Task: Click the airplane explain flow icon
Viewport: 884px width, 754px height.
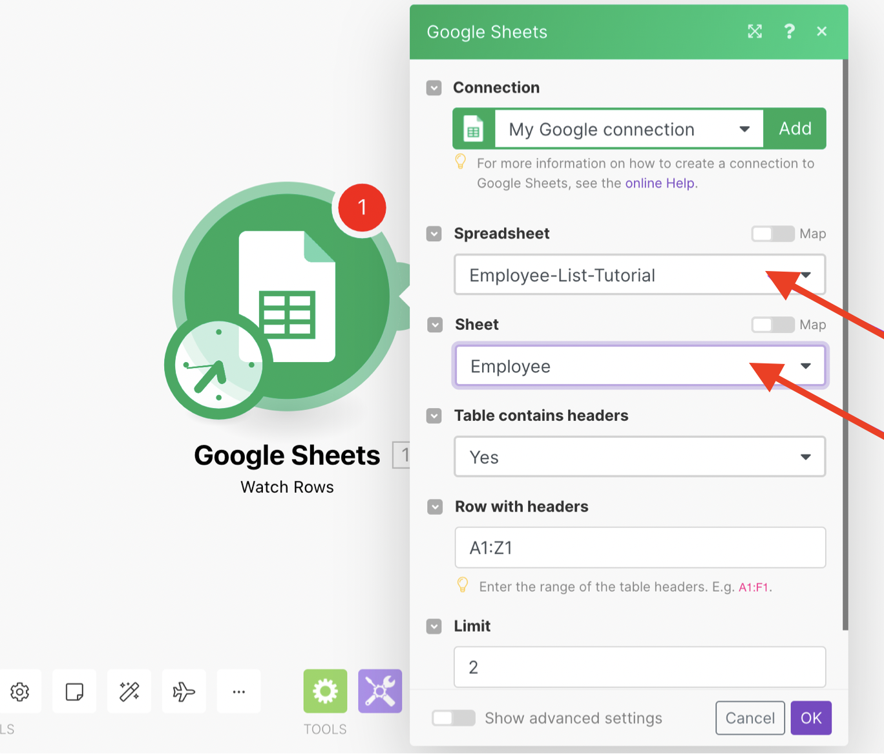Action: point(184,691)
